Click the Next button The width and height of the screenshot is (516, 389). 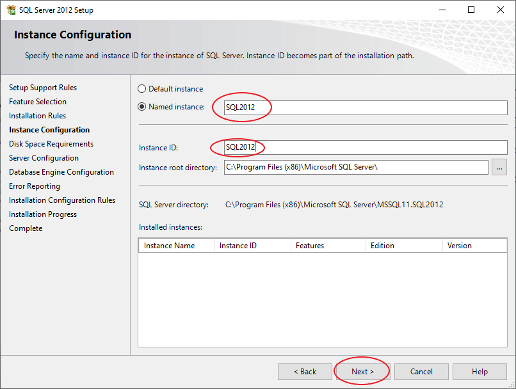362,372
